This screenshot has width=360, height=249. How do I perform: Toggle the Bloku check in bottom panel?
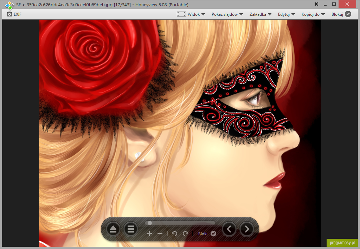pos(213,234)
